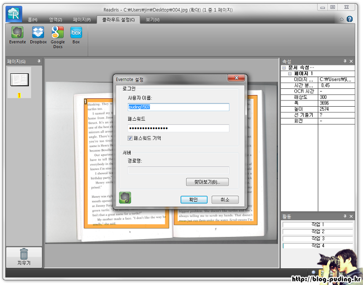Collapse the 페이지 1 tree node
This screenshot has width=363, height=285.
[290, 74]
